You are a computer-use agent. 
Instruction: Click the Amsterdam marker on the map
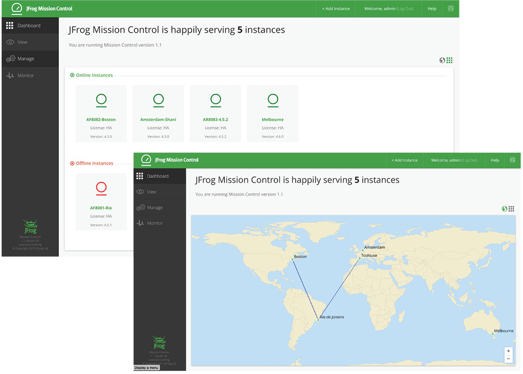coord(363,250)
